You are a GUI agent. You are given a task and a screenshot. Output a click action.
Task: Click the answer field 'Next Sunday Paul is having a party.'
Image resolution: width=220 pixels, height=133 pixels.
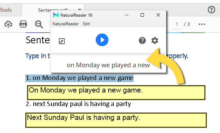(116, 120)
